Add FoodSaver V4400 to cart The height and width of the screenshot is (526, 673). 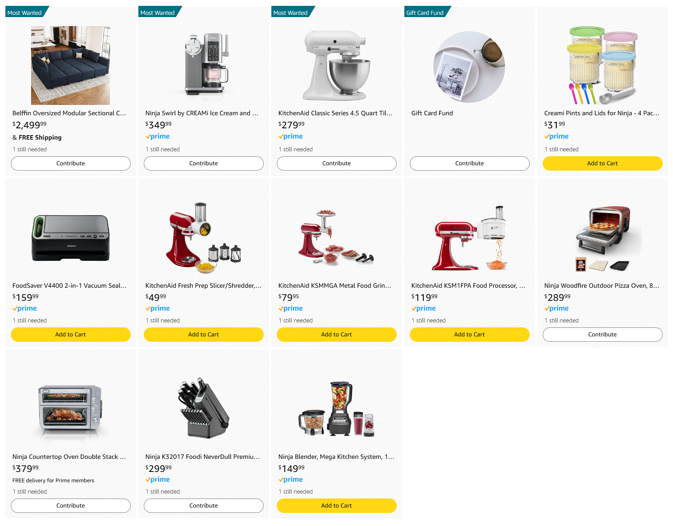(71, 335)
